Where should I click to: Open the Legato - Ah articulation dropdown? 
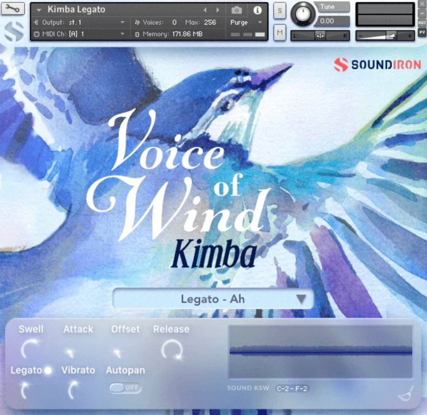(x=213, y=299)
